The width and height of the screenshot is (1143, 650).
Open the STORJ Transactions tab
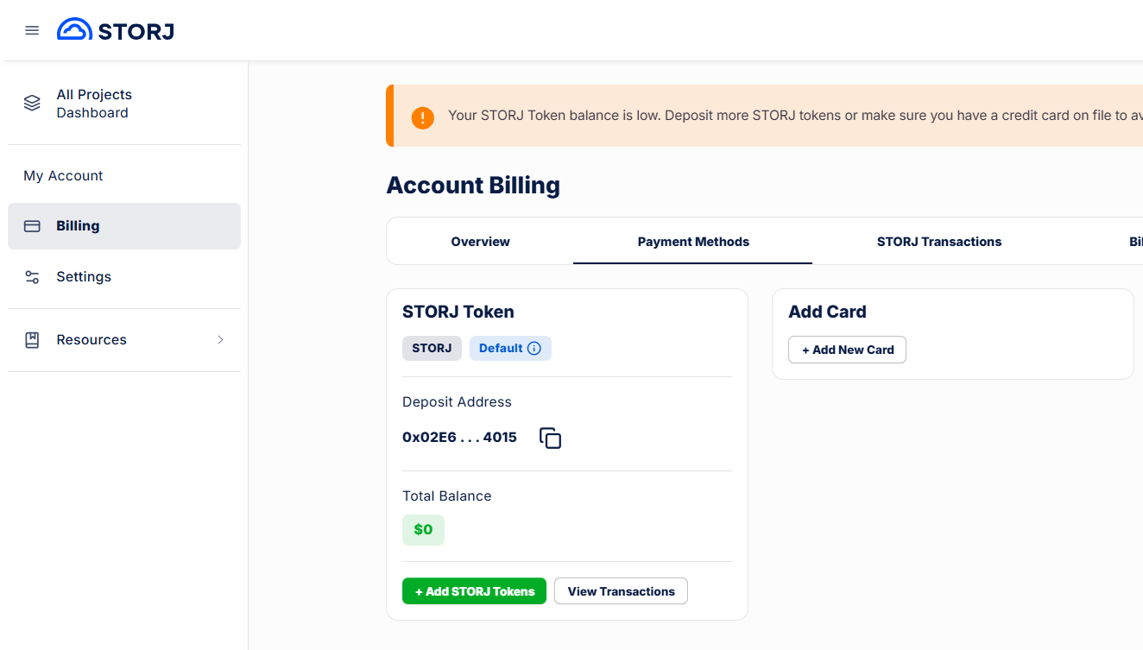[x=939, y=242]
